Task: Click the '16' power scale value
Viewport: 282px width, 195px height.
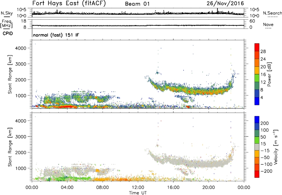Action: pos(263,75)
